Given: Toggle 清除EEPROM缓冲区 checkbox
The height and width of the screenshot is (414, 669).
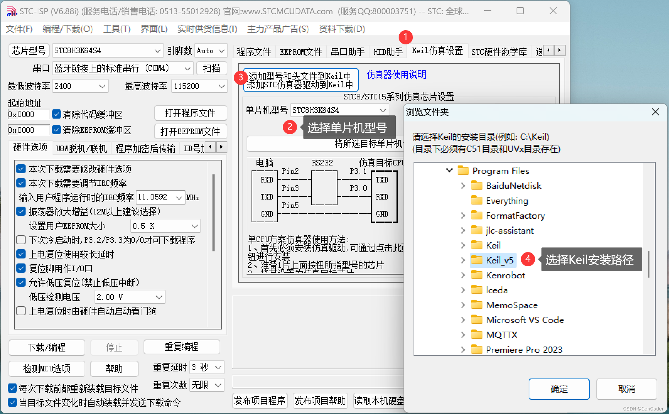Looking at the screenshot, I should (56, 130).
